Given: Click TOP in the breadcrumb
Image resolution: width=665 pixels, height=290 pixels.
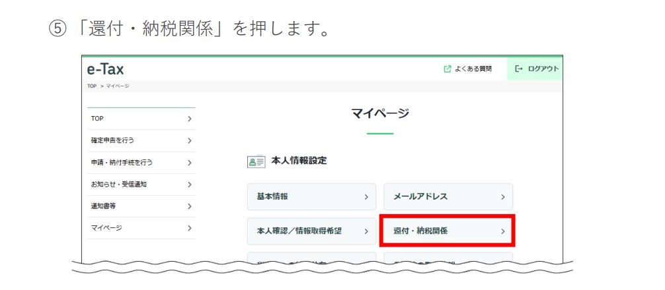Looking at the screenshot, I should click(x=91, y=86).
